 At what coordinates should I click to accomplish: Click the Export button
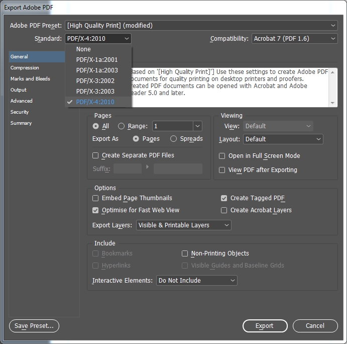click(265, 326)
